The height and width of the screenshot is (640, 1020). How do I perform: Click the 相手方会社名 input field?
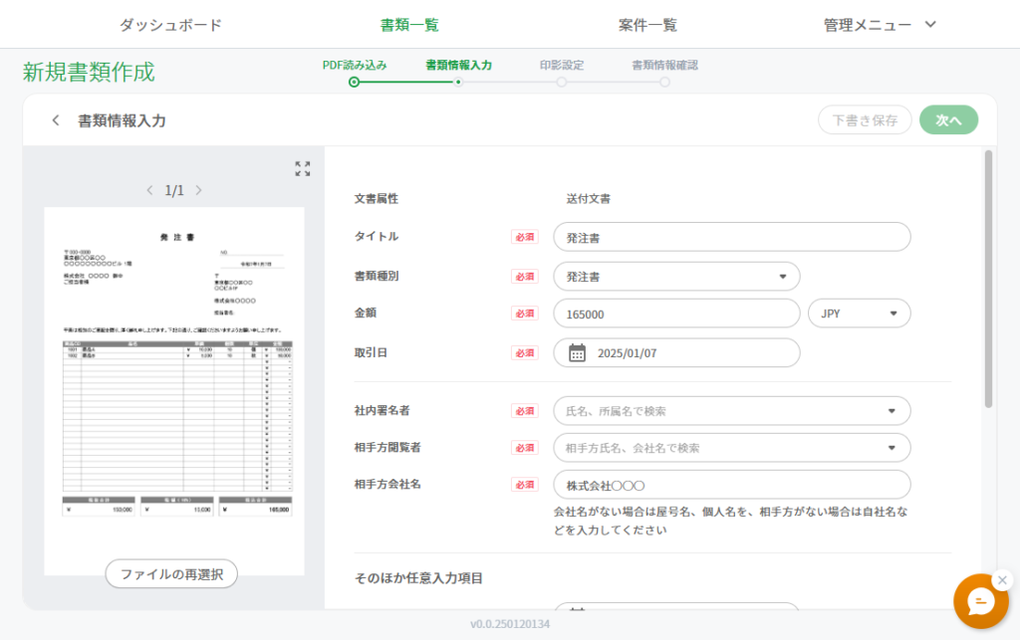pos(732,486)
